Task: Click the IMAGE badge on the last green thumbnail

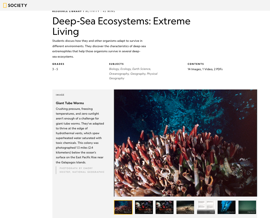Action: (x=251, y=212)
